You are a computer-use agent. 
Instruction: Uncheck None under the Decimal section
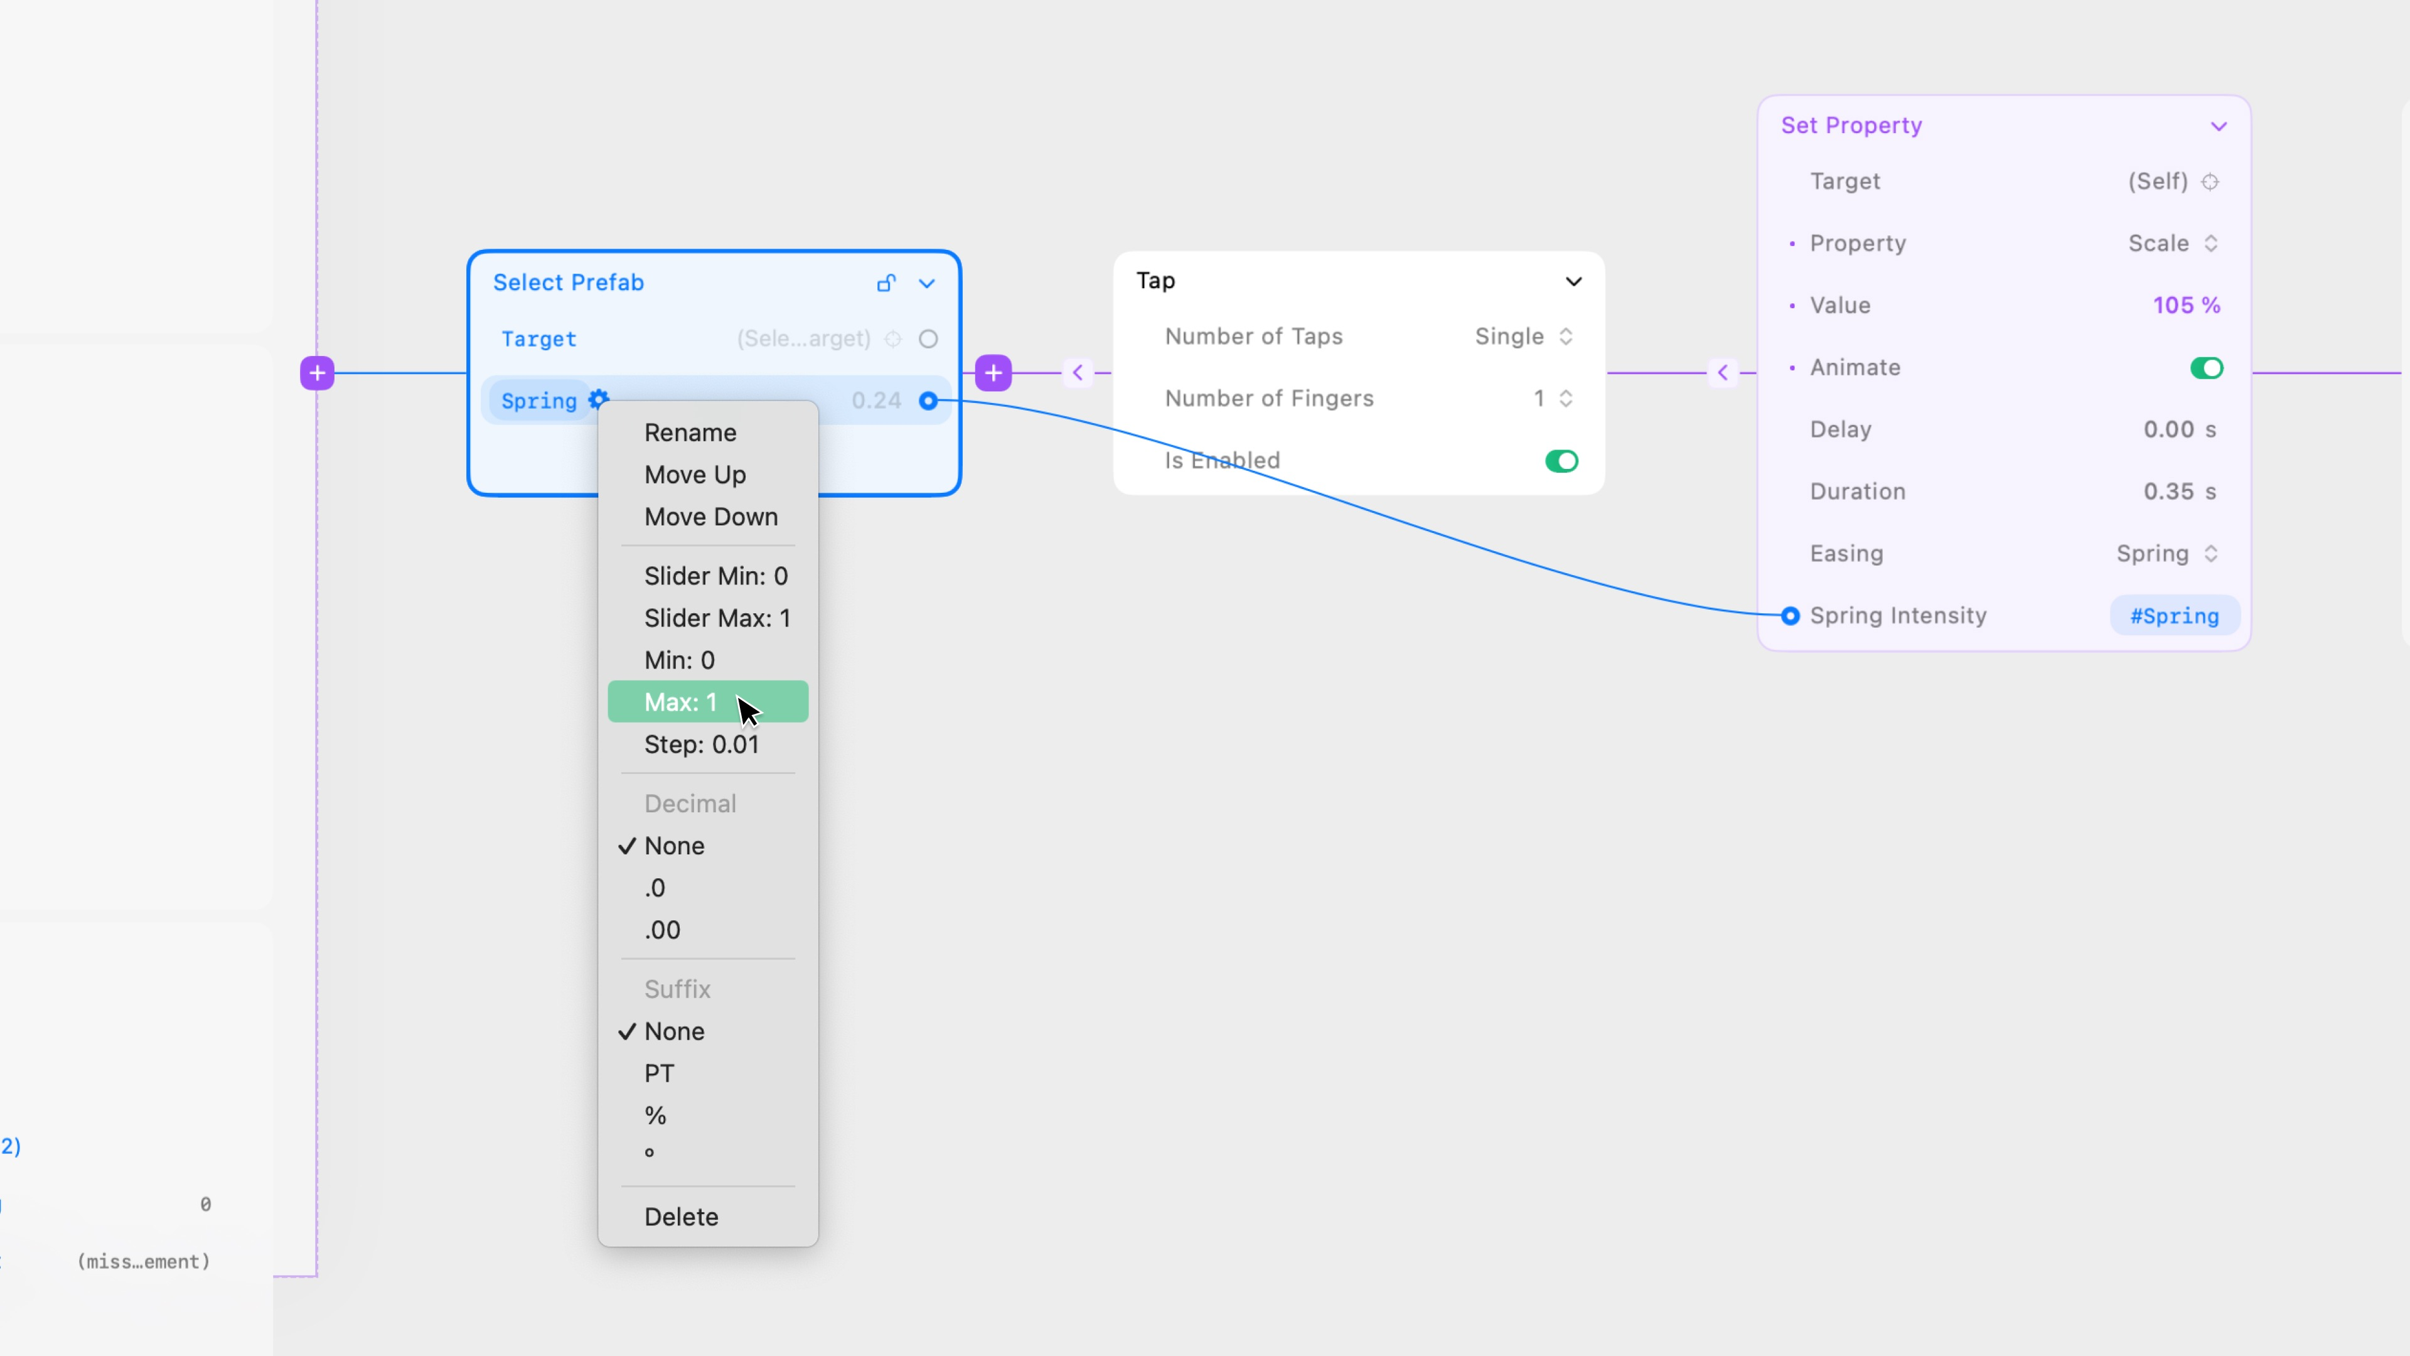pyautogui.click(x=673, y=845)
